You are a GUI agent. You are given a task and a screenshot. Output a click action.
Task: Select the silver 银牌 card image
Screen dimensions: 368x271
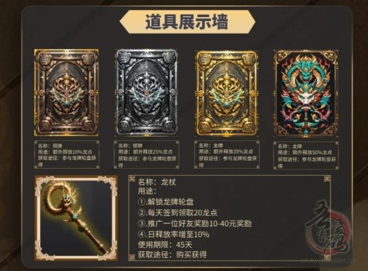coord(146,93)
